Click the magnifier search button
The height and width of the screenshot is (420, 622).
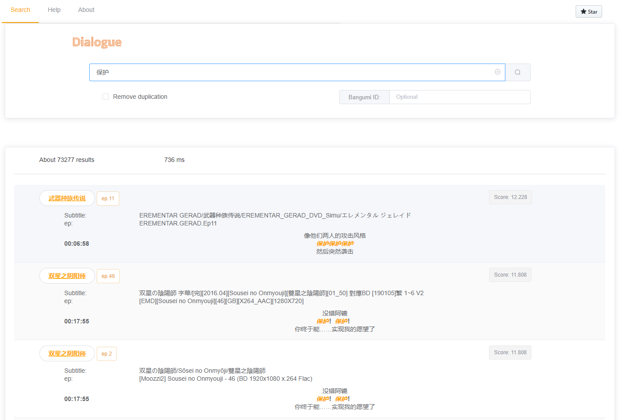pyautogui.click(x=517, y=72)
